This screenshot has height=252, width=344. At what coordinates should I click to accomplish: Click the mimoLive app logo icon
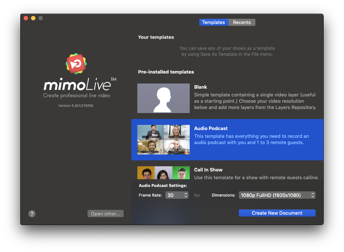[76, 64]
